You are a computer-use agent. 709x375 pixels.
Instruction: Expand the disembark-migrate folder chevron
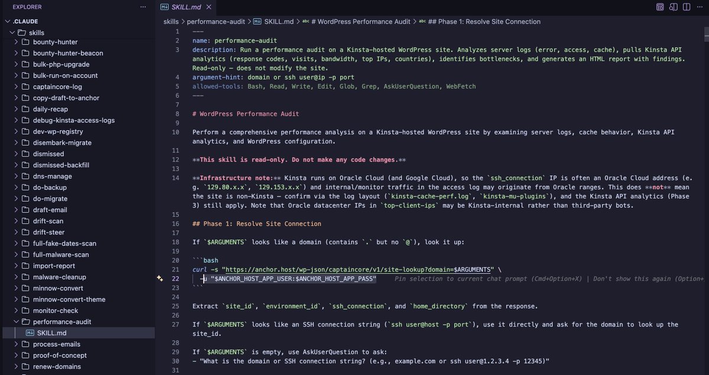click(16, 142)
